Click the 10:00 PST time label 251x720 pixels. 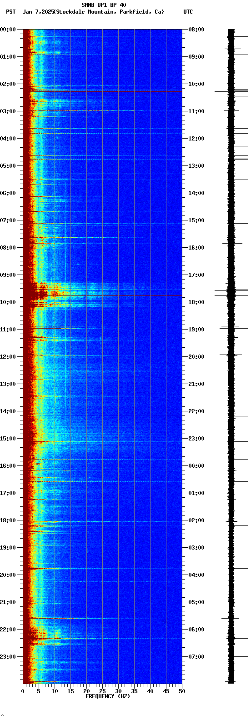coord(8,302)
